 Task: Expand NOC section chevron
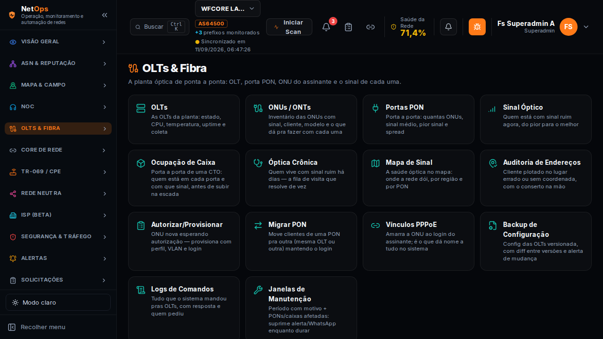click(104, 107)
